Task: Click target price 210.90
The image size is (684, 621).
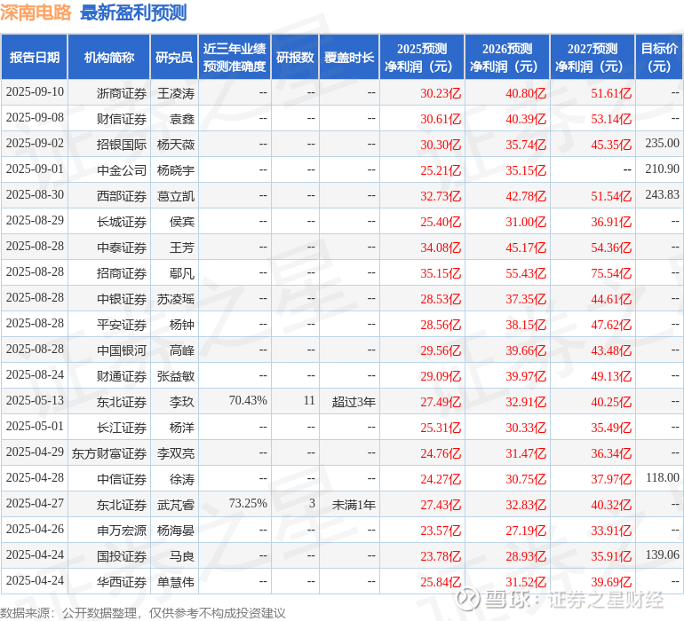Action: click(662, 169)
